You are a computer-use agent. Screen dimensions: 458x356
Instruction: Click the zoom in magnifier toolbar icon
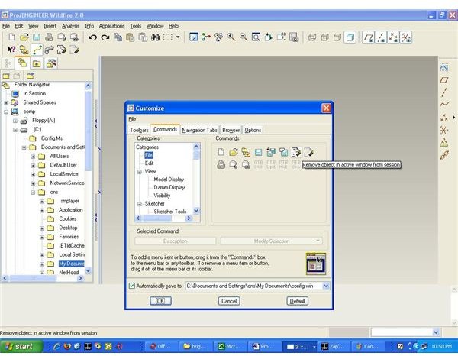tap(231, 37)
